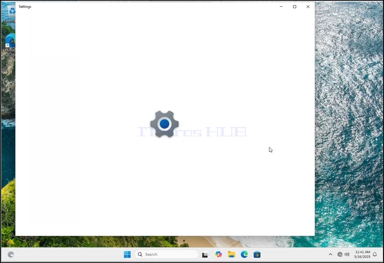Click the taskbar Search box
384x263 pixels.
(166, 254)
